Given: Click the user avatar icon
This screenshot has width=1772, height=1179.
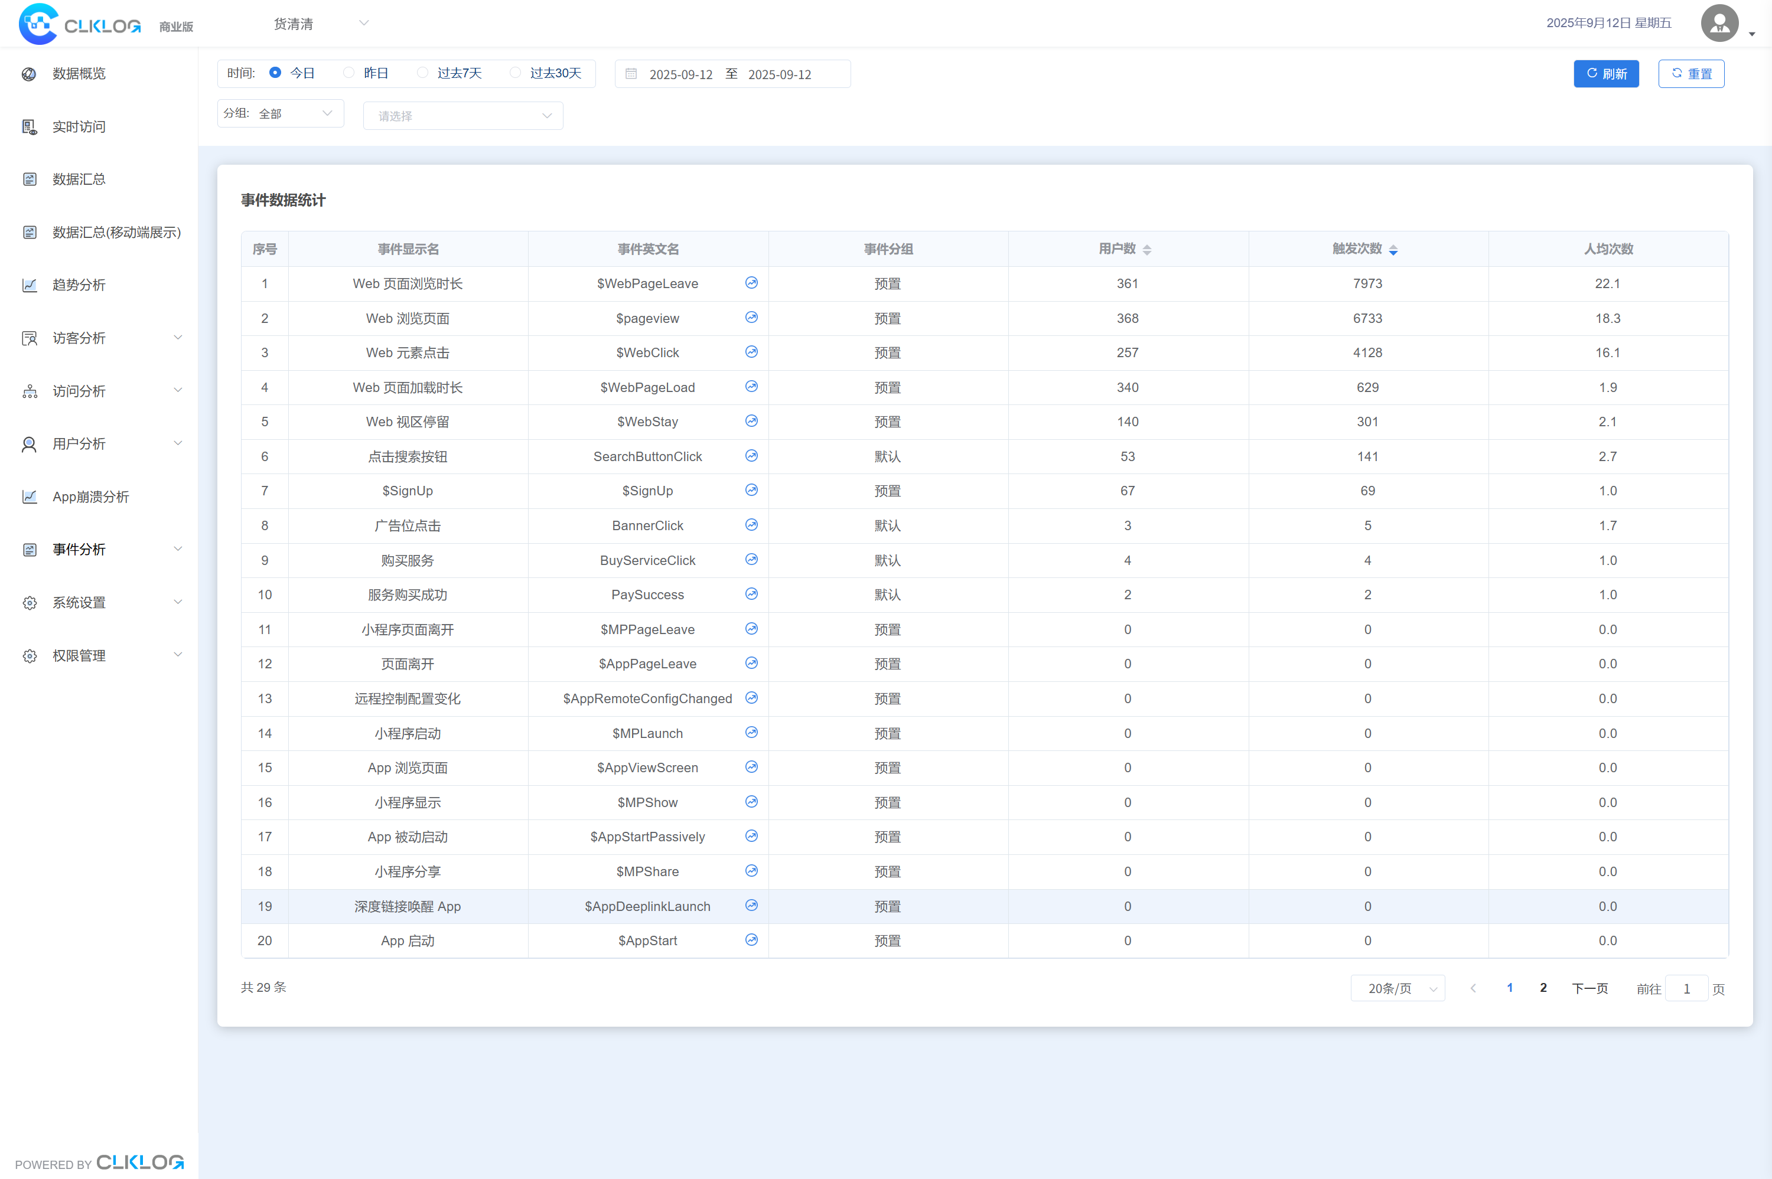Looking at the screenshot, I should 1719,23.
